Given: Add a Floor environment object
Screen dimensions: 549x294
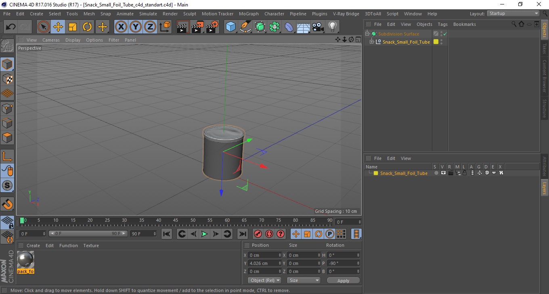Looking at the screenshot, I should (x=303, y=27).
